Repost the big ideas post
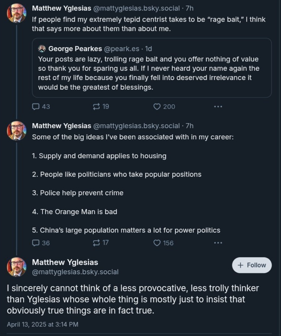 point(96,243)
